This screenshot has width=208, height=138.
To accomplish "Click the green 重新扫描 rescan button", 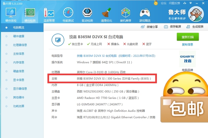I will 188,37.
